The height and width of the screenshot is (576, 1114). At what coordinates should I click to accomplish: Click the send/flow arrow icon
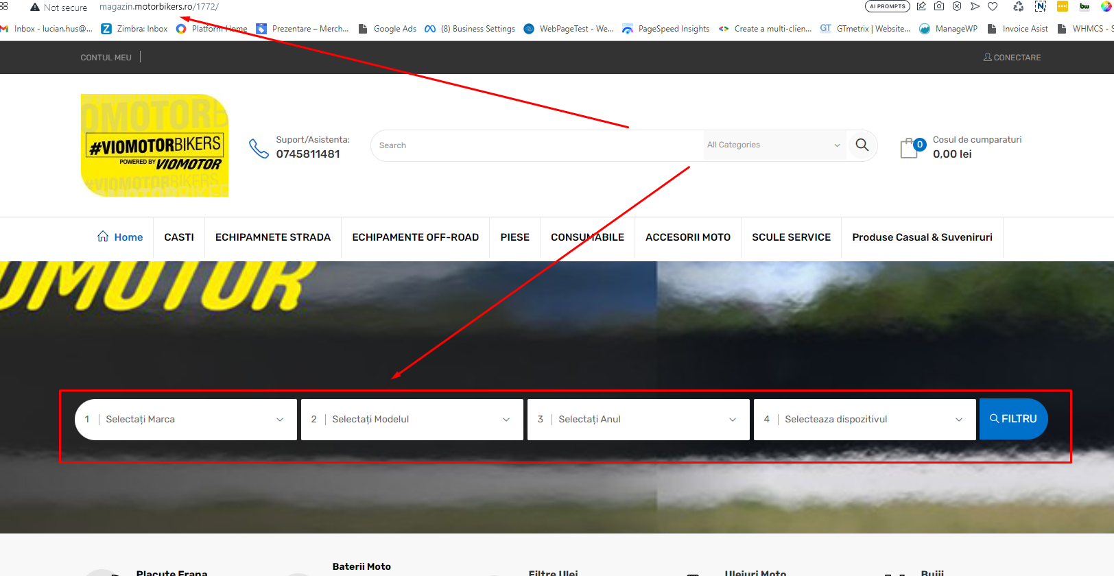tap(975, 6)
